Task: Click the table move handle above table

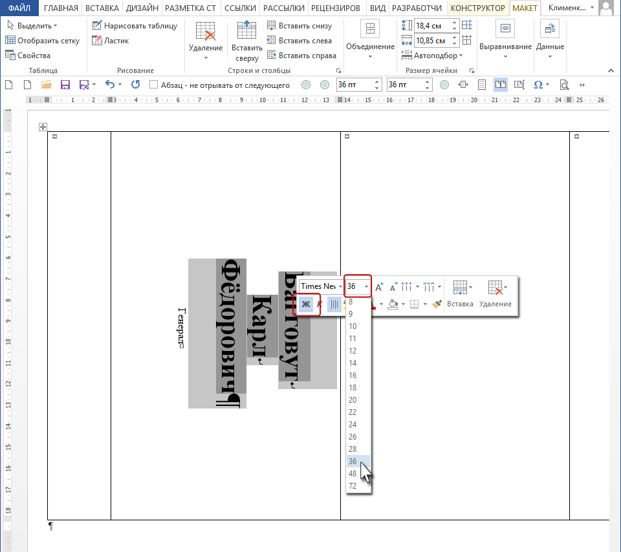Action: tap(43, 127)
